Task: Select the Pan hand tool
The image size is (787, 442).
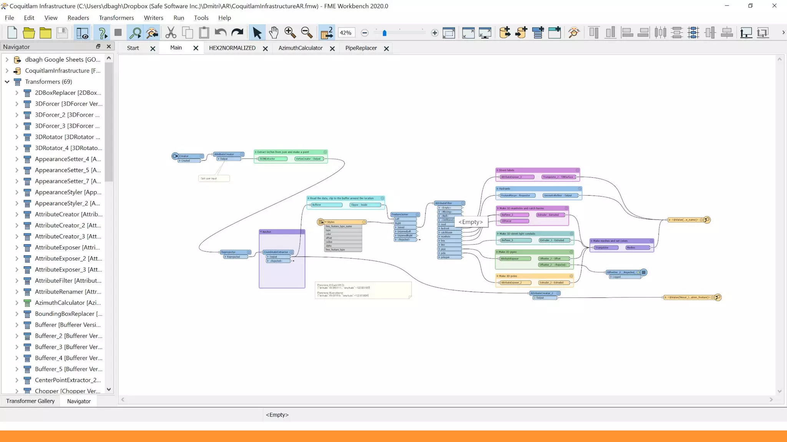Action: [274, 33]
